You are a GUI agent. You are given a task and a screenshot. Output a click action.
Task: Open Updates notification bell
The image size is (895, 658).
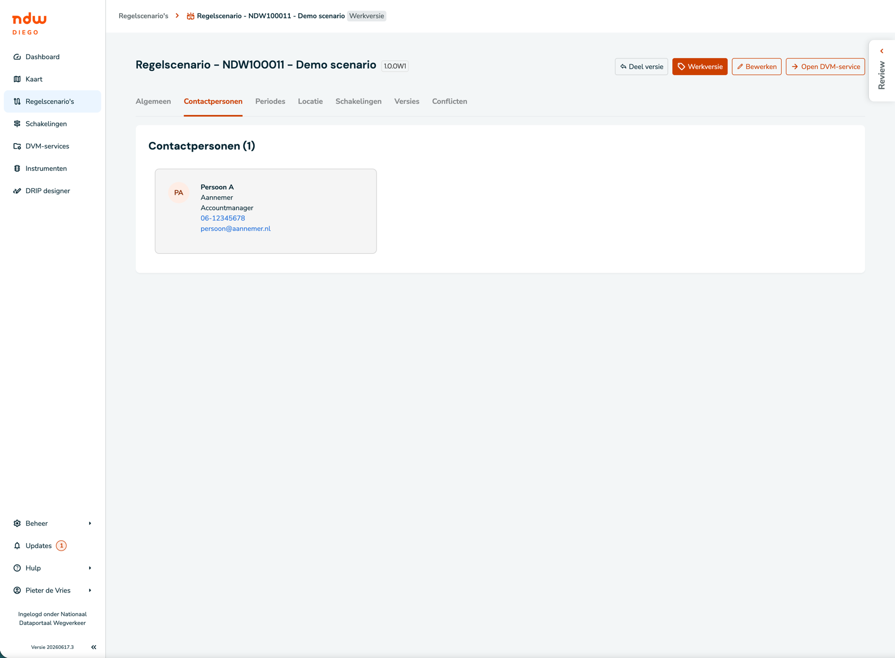pos(17,546)
